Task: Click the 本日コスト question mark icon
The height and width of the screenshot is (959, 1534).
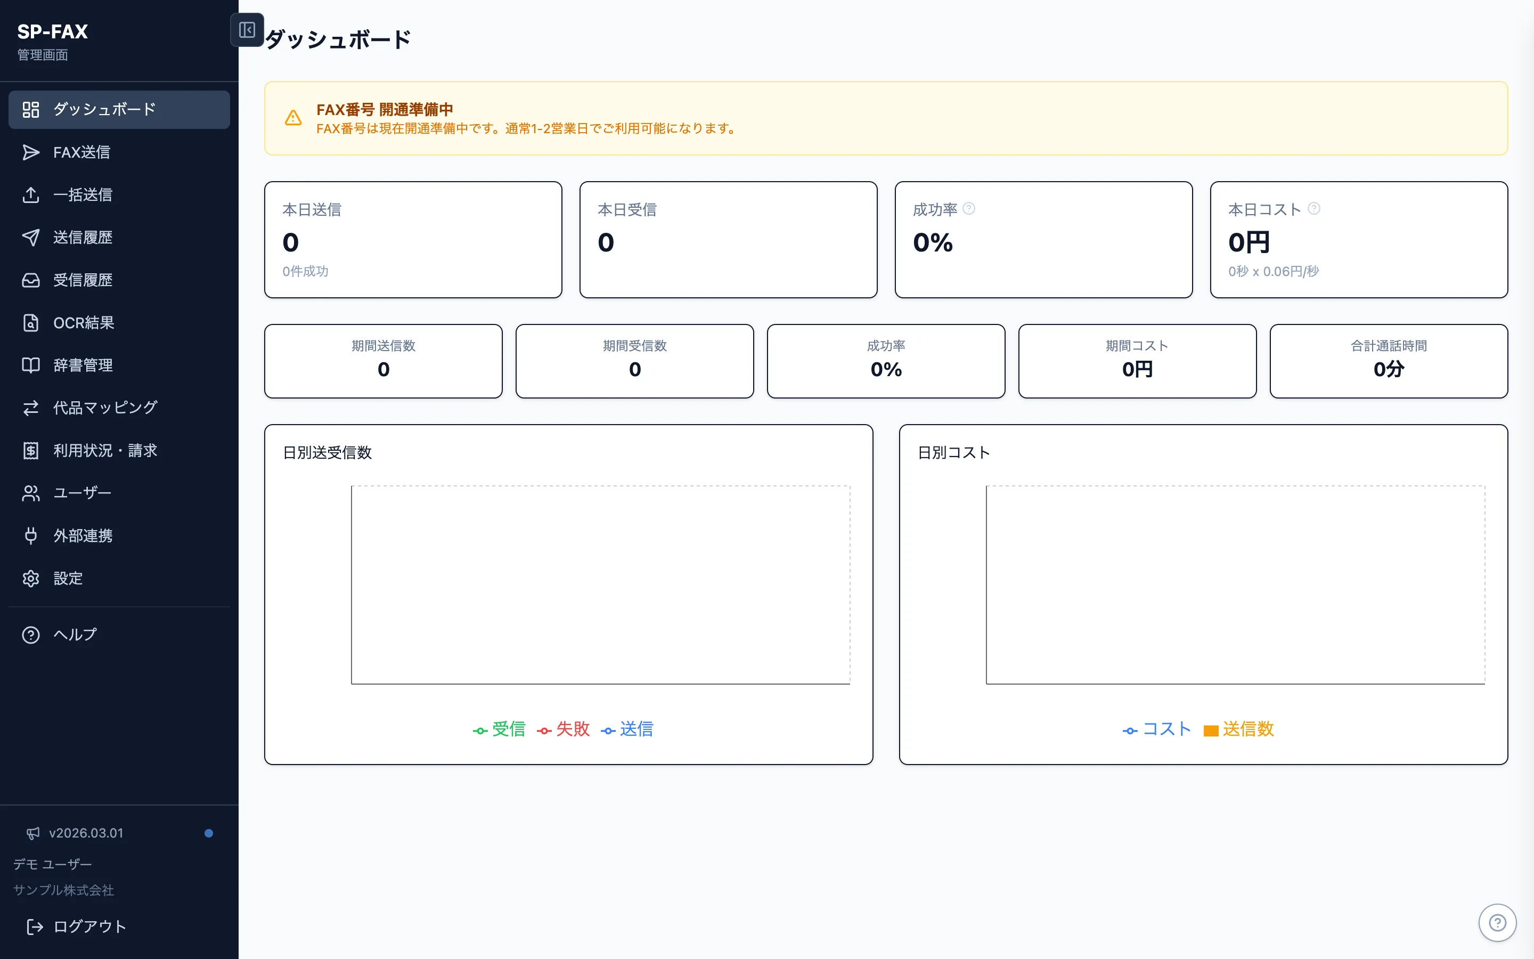Action: tap(1314, 209)
